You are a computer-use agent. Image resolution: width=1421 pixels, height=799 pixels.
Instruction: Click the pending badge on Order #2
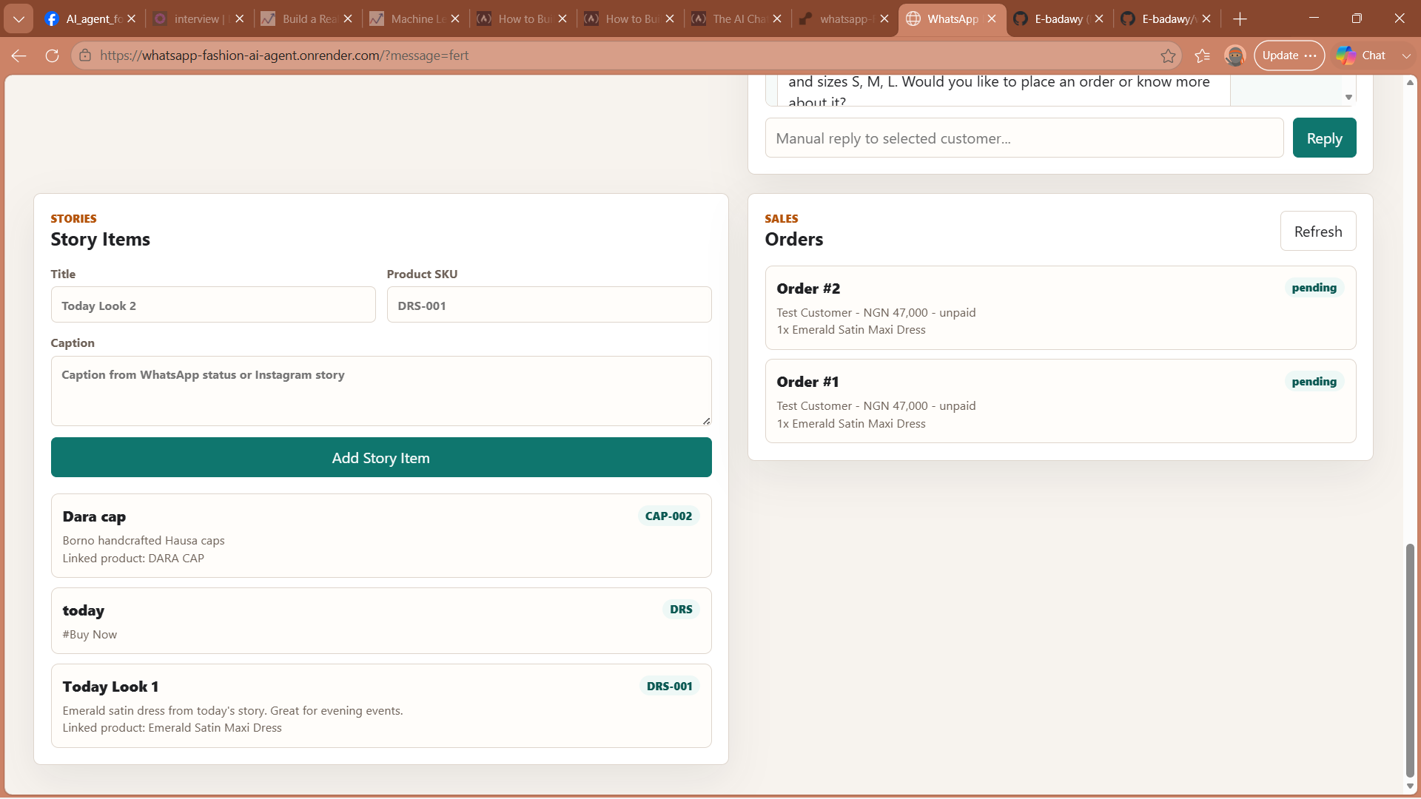coord(1314,288)
